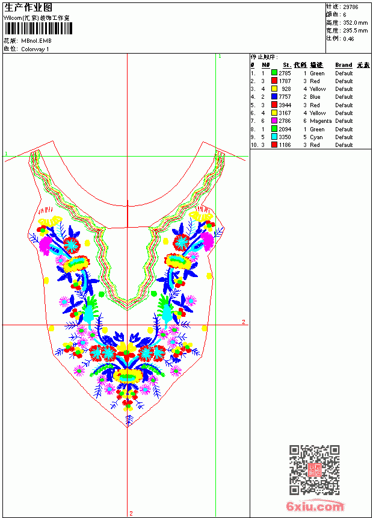This screenshot has height=518, width=373.
Task: Click the QR code image
Action: 315,470
